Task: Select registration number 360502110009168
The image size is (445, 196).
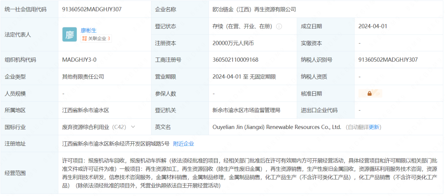Action: pos(236,60)
